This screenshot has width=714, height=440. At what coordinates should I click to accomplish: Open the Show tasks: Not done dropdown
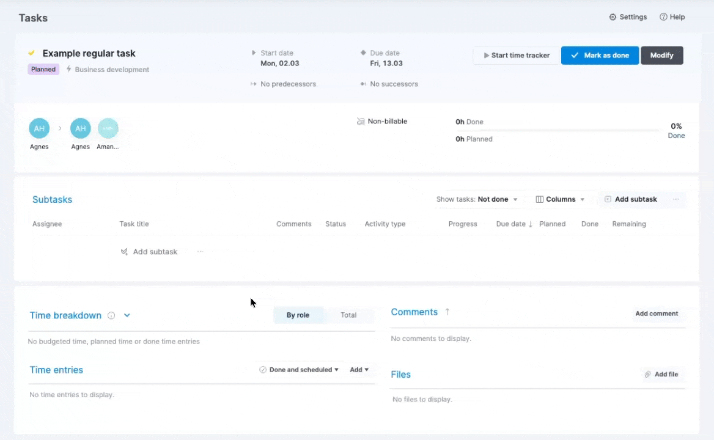[x=477, y=199]
